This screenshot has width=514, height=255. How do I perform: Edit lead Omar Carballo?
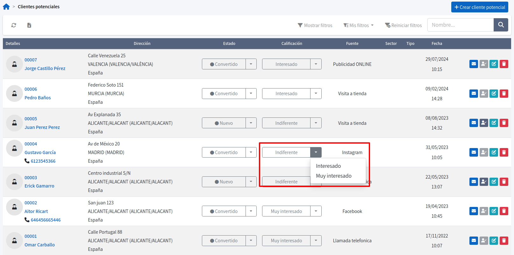pos(494,241)
